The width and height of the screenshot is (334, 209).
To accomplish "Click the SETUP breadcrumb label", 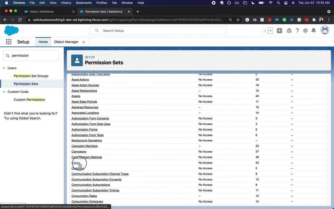I will (90, 57).
